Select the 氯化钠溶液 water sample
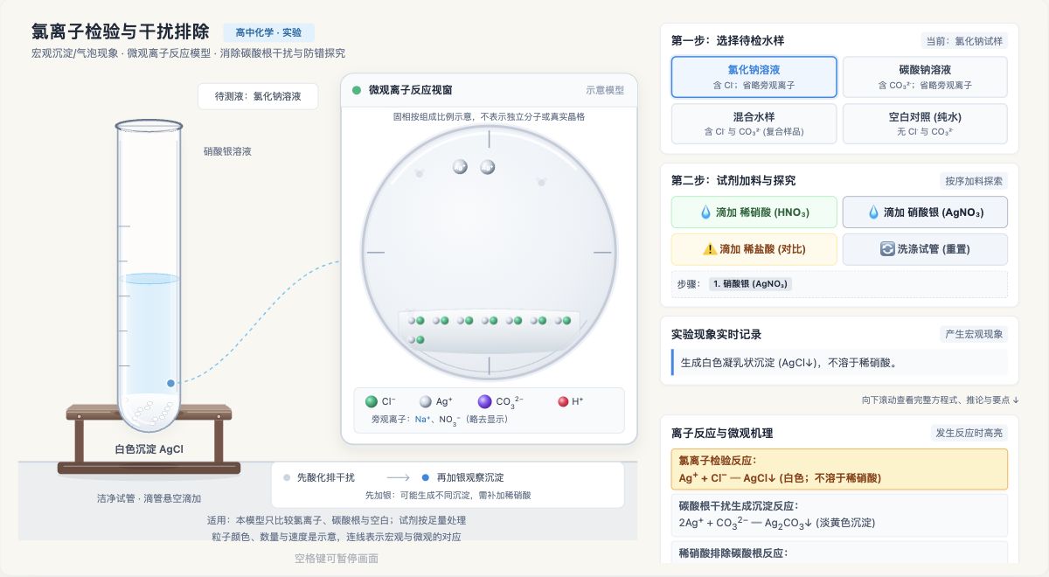Image resolution: width=1049 pixels, height=577 pixels. 754,77
